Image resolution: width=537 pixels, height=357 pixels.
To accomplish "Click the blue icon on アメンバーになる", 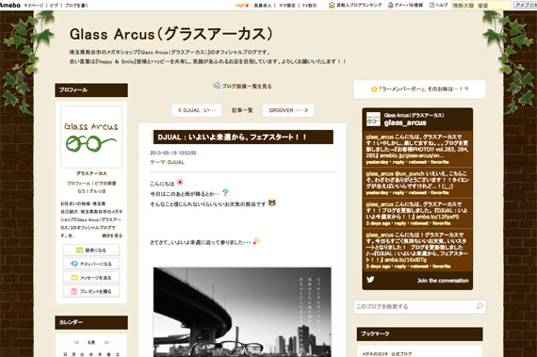I will click(74, 264).
